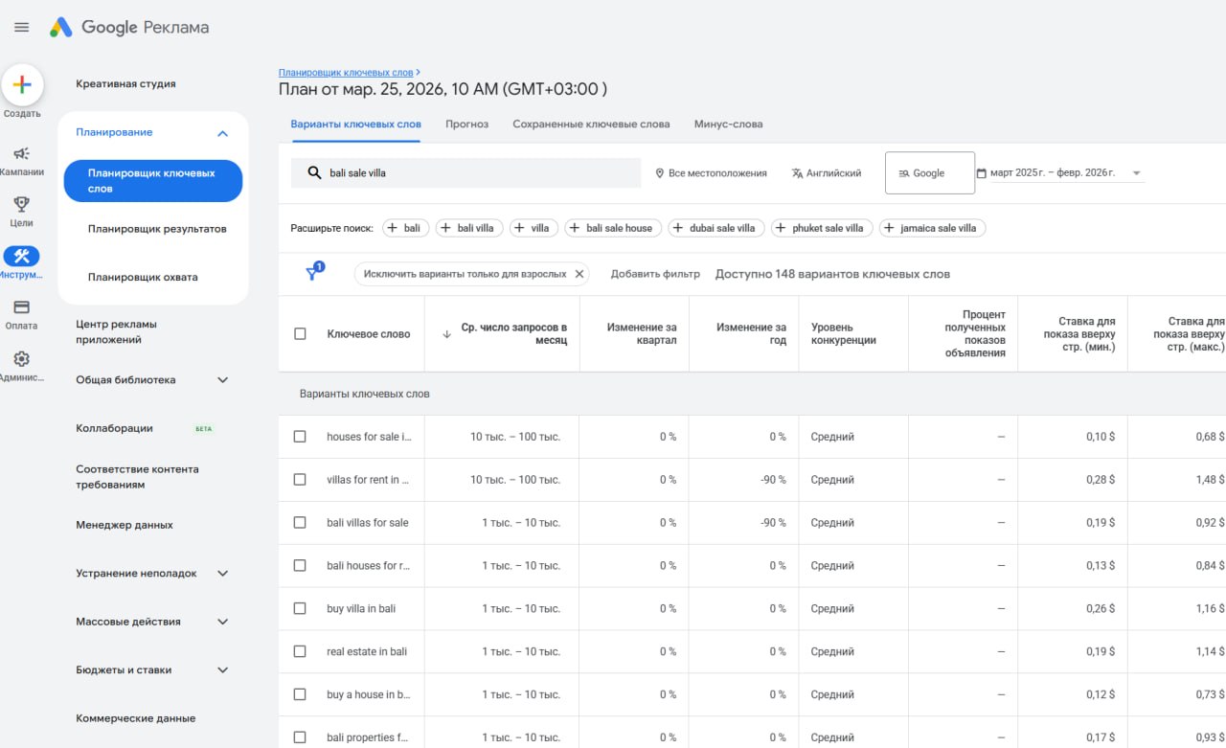Open Креативная студия
Screen dimensions: 1226x748
click(x=125, y=84)
